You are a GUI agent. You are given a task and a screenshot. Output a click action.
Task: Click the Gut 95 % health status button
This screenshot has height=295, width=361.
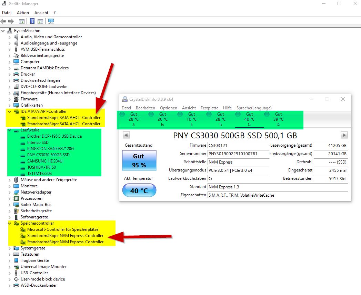(x=139, y=160)
